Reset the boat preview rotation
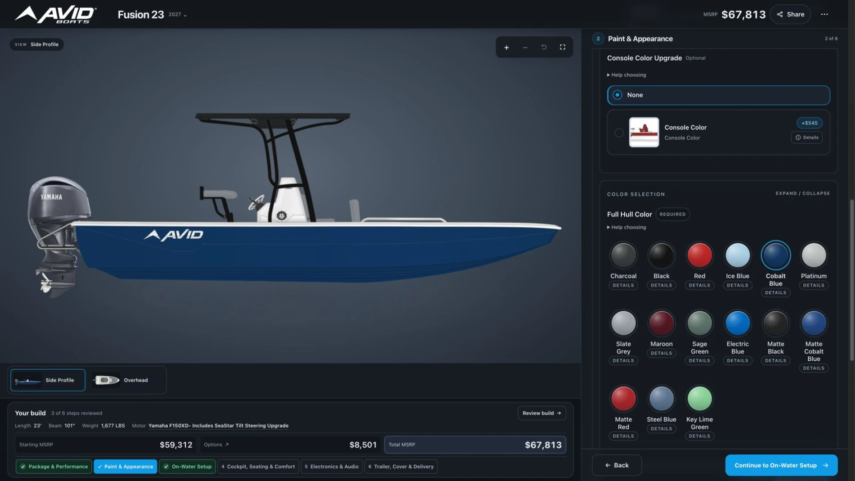This screenshot has height=481, width=855. click(544, 47)
